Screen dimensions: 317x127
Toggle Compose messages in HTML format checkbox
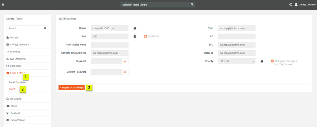click(272, 61)
